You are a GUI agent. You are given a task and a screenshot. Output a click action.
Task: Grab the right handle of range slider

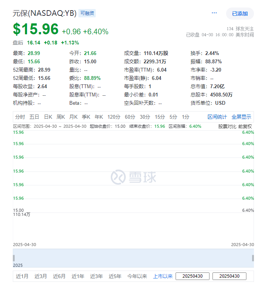(x=253, y=258)
